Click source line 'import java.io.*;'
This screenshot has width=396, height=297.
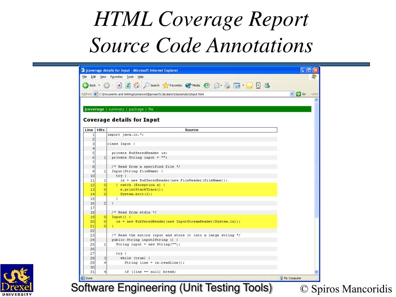click(126, 135)
